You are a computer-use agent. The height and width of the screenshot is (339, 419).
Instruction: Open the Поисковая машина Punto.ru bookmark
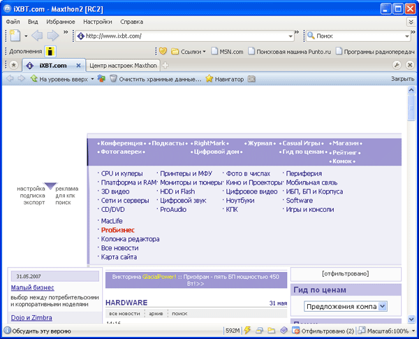click(289, 51)
